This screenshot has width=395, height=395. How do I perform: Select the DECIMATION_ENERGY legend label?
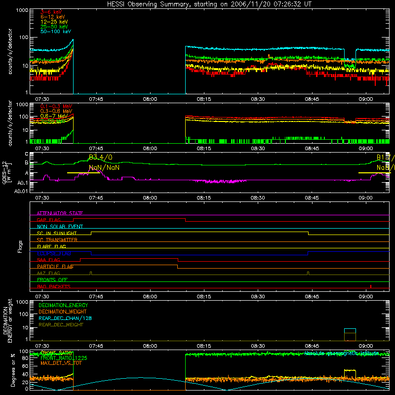[x=63, y=305]
